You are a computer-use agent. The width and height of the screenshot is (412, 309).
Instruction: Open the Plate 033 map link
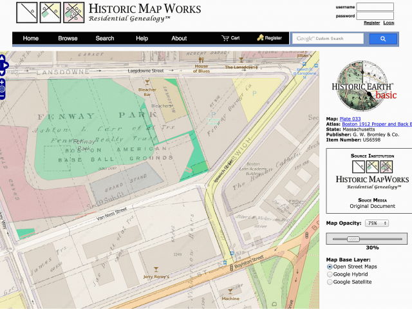coord(350,118)
